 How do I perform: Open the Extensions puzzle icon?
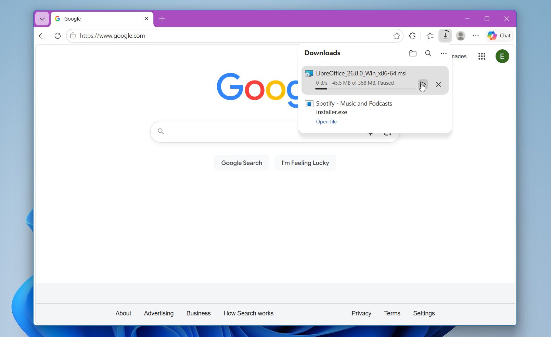[x=412, y=36]
